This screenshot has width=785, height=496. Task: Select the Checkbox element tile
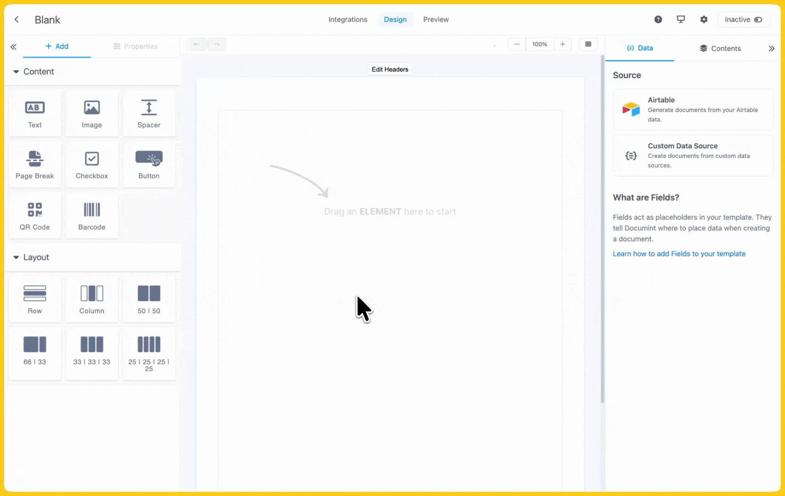click(x=91, y=165)
